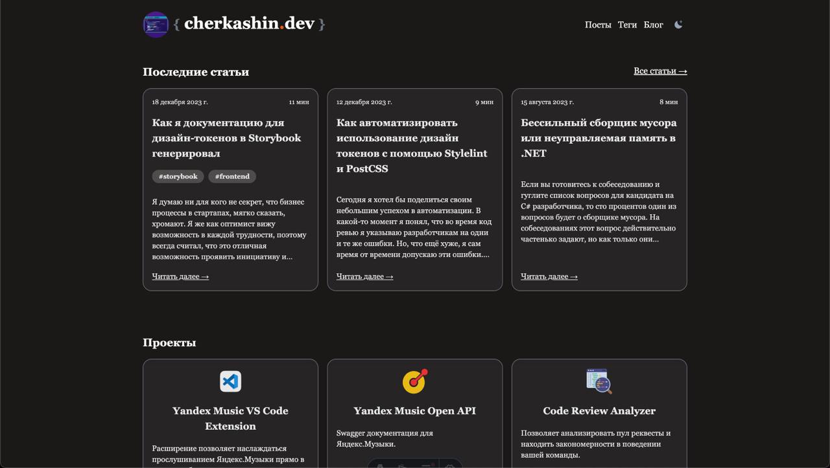The width and height of the screenshot is (830, 468).
Task: Click Читать далее under the Stylelint article
Action: coord(364,276)
